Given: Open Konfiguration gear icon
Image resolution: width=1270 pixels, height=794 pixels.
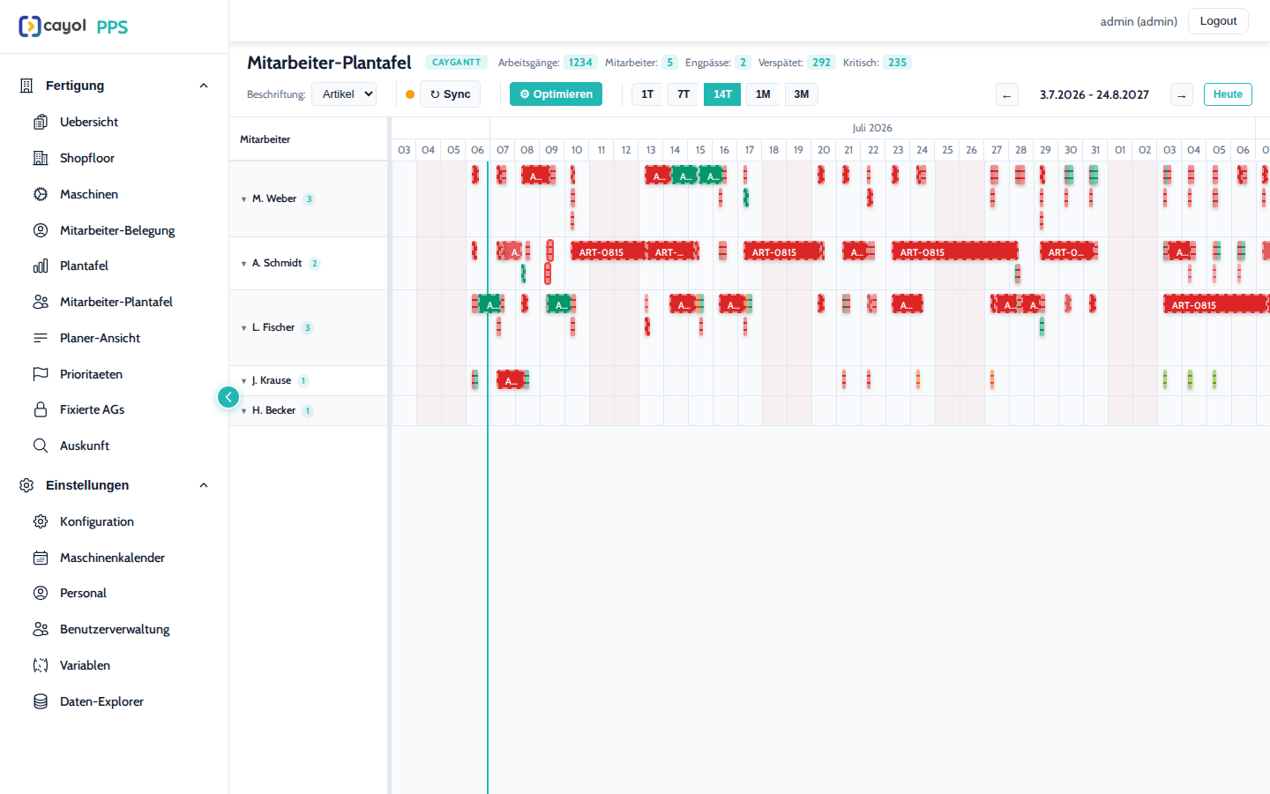Looking at the screenshot, I should tap(41, 521).
